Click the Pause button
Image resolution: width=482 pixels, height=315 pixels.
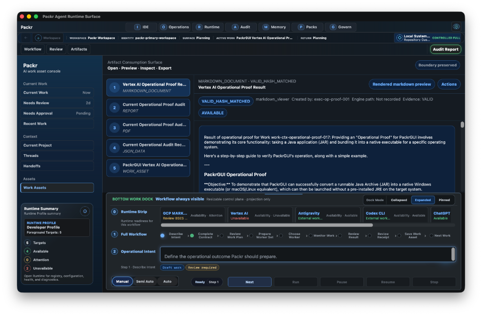coord(342,282)
